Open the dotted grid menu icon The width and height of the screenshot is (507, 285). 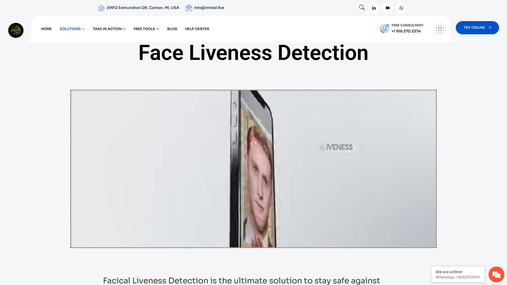click(440, 29)
